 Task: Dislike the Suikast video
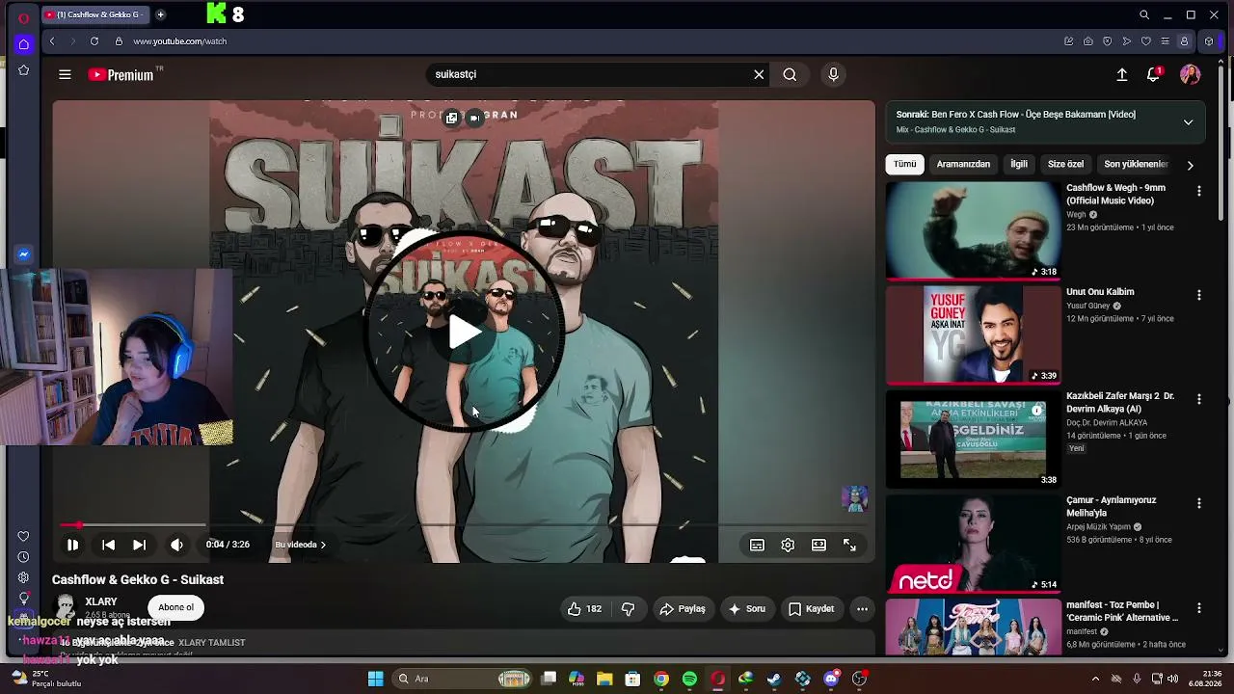coord(629,608)
